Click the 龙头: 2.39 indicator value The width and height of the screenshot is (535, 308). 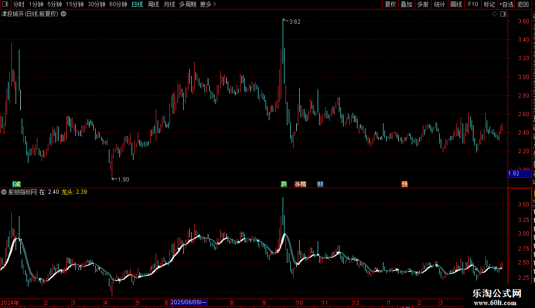coord(74,192)
